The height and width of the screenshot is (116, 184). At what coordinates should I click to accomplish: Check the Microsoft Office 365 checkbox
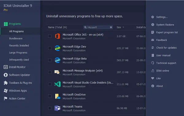[50, 36]
